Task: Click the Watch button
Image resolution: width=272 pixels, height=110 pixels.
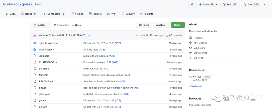Action: pyautogui.click(x=207, y=4)
